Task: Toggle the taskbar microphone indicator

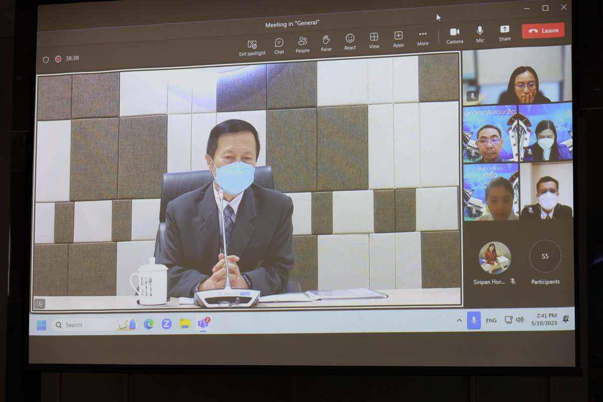Action: tap(473, 320)
